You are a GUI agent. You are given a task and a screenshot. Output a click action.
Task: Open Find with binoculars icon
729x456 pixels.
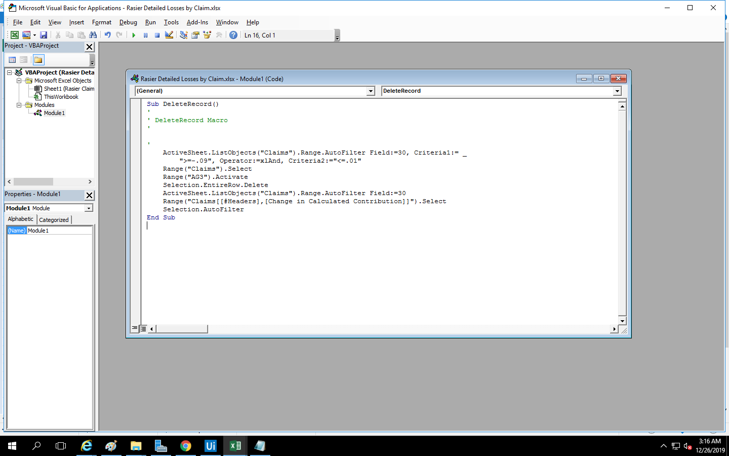point(93,35)
